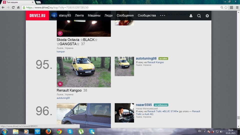Open the Skoda Octavia BLACK GANGSTA title

coord(77,42)
